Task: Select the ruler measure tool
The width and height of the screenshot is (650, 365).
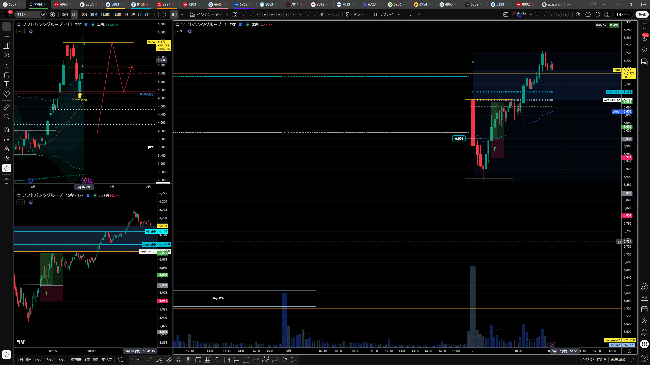Action: point(7,107)
